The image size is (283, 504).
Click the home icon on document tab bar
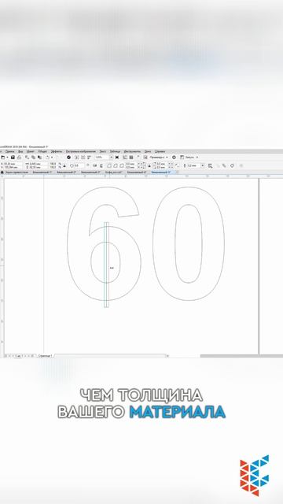2,172
